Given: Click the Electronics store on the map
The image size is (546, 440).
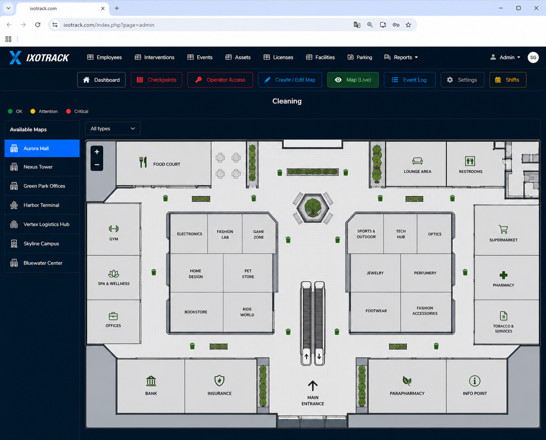Looking at the screenshot, I should click(190, 234).
